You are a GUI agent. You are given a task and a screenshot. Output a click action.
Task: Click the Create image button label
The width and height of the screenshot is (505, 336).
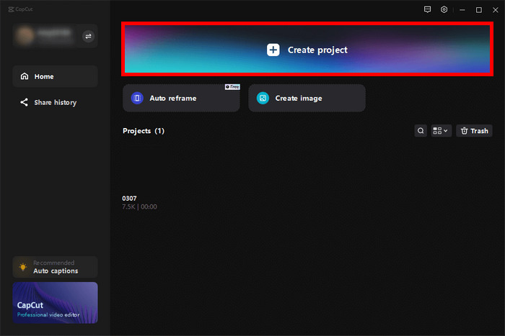(299, 98)
